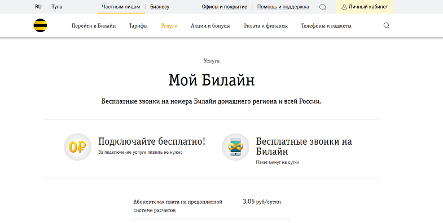Open Перейти в Билайн menu

(x=94, y=26)
